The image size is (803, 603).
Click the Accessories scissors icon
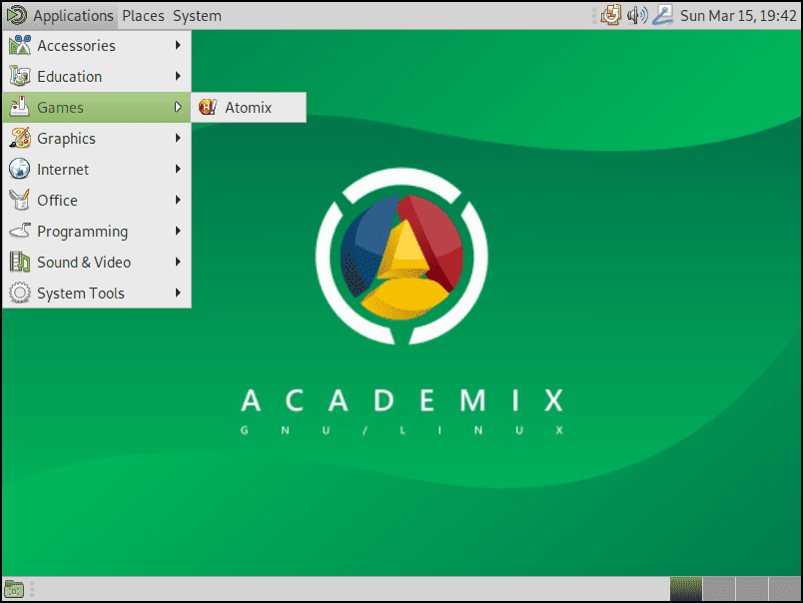click(20, 46)
